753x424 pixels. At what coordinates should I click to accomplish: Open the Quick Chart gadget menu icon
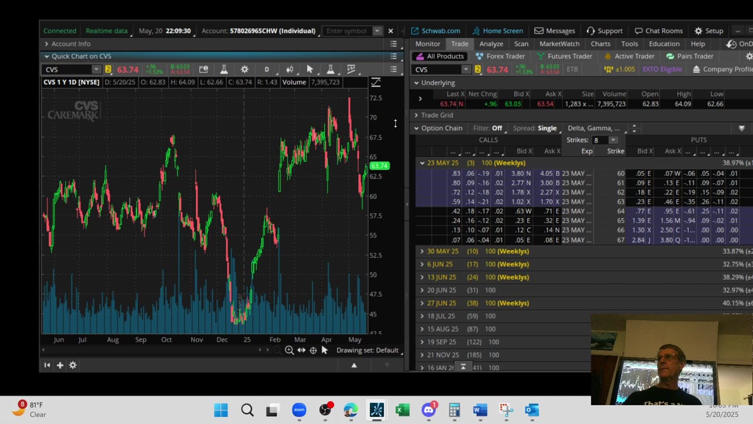(394, 57)
